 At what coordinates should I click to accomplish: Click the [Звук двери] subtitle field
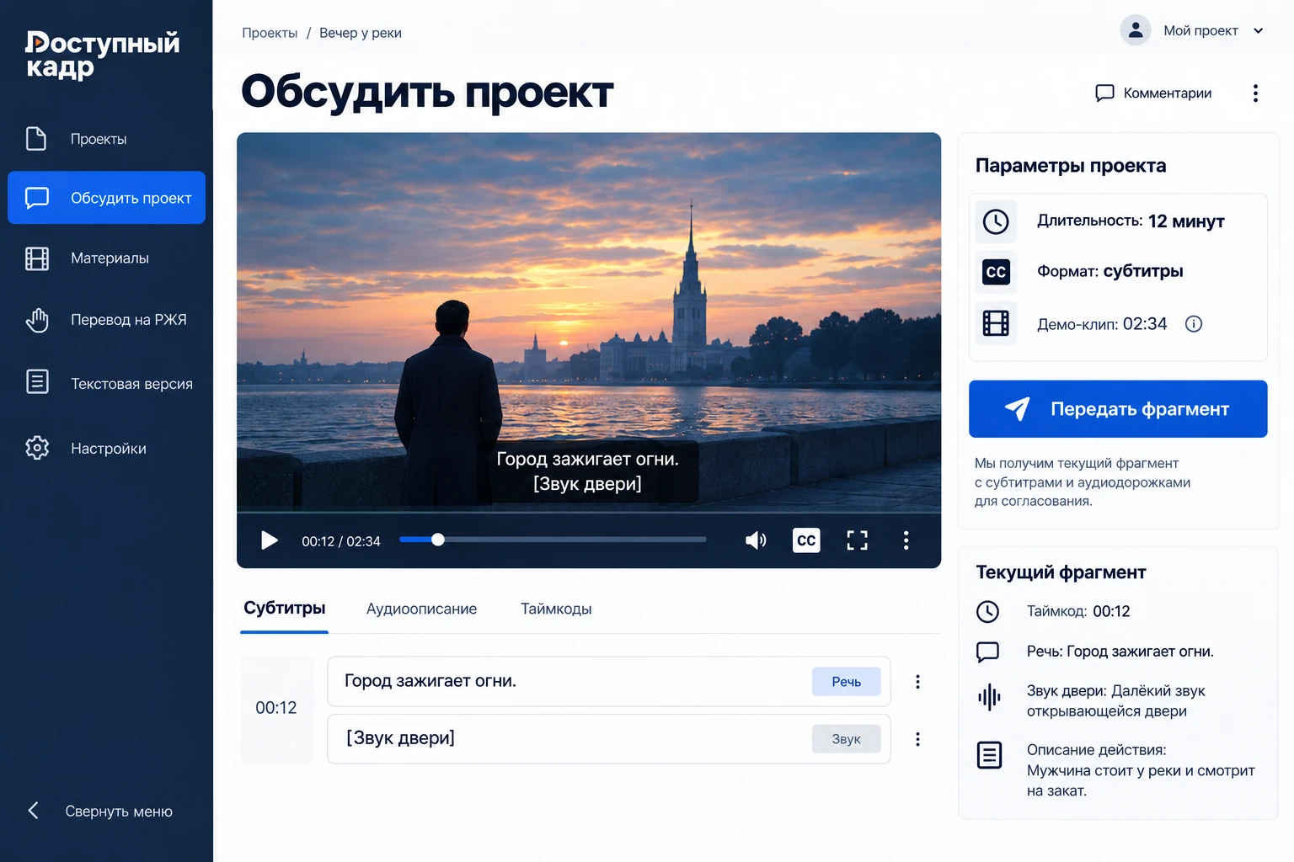pos(609,739)
